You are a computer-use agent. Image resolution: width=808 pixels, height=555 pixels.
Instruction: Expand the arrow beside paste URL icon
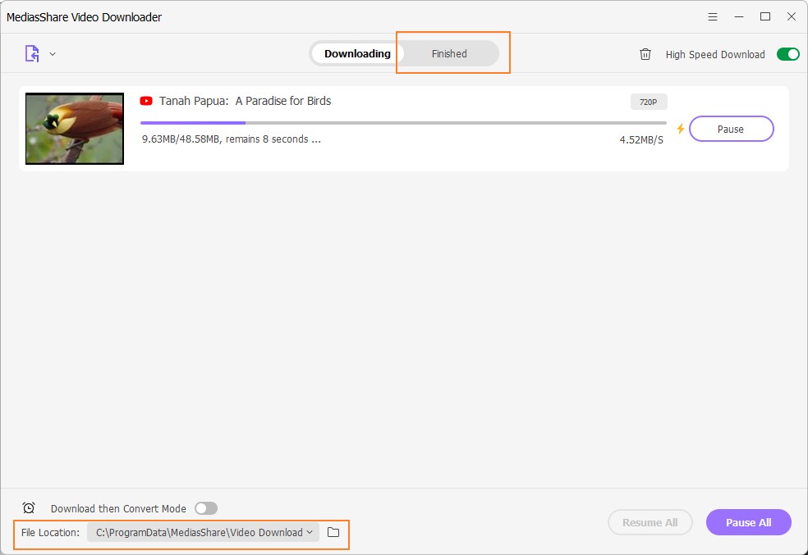53,54
